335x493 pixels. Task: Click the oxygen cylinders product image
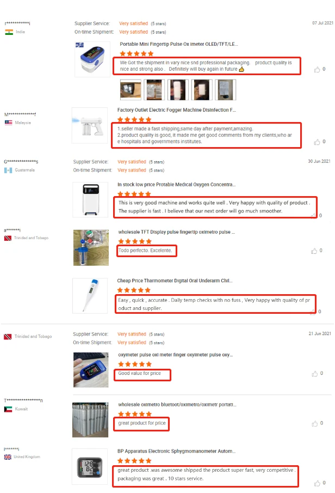(x=90, y=420)
